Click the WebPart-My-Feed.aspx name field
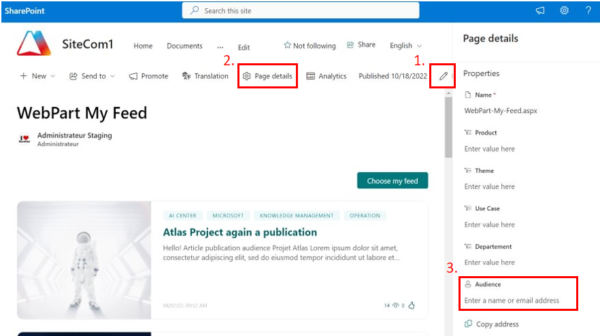Screen dimensions: 600x336 point(501,111)
